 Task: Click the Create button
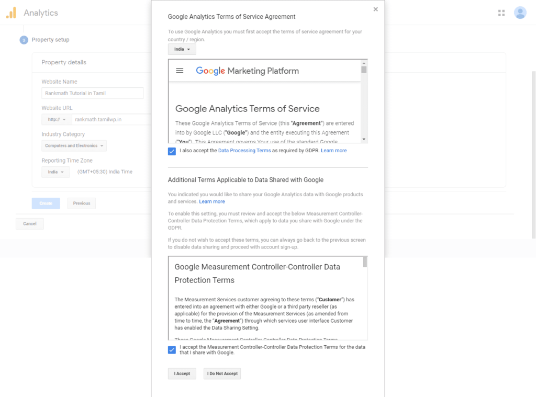tap(46, 203)
